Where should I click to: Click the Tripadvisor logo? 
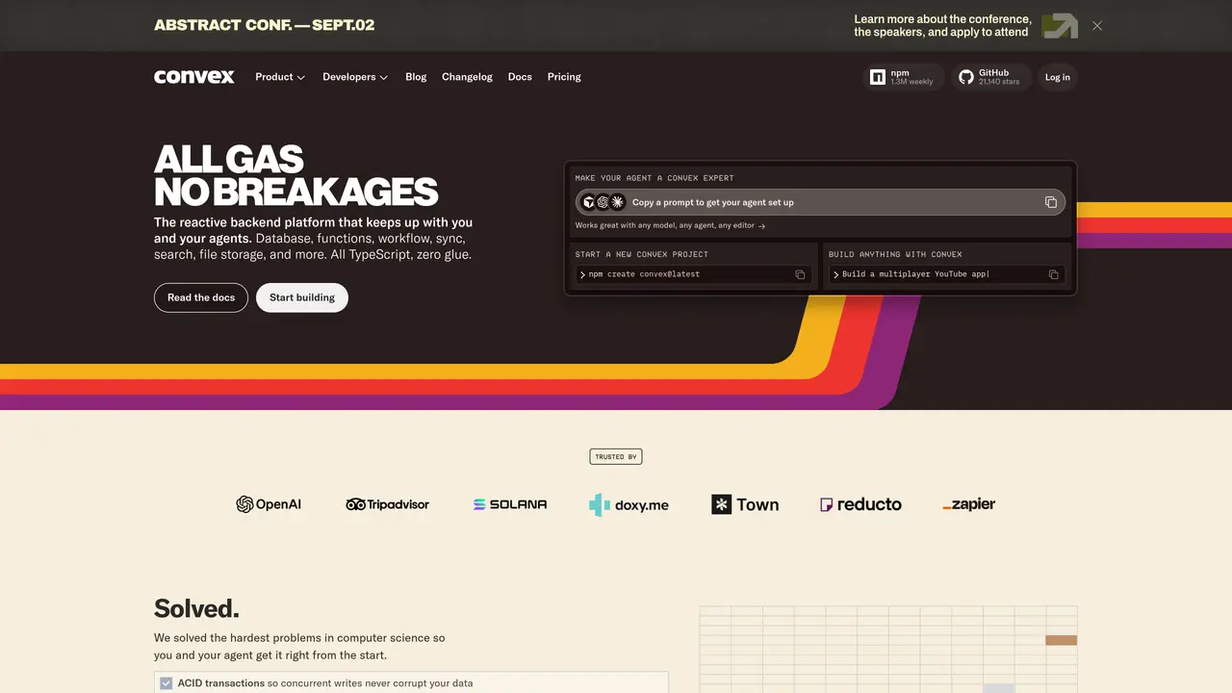(x=388, y=504)
